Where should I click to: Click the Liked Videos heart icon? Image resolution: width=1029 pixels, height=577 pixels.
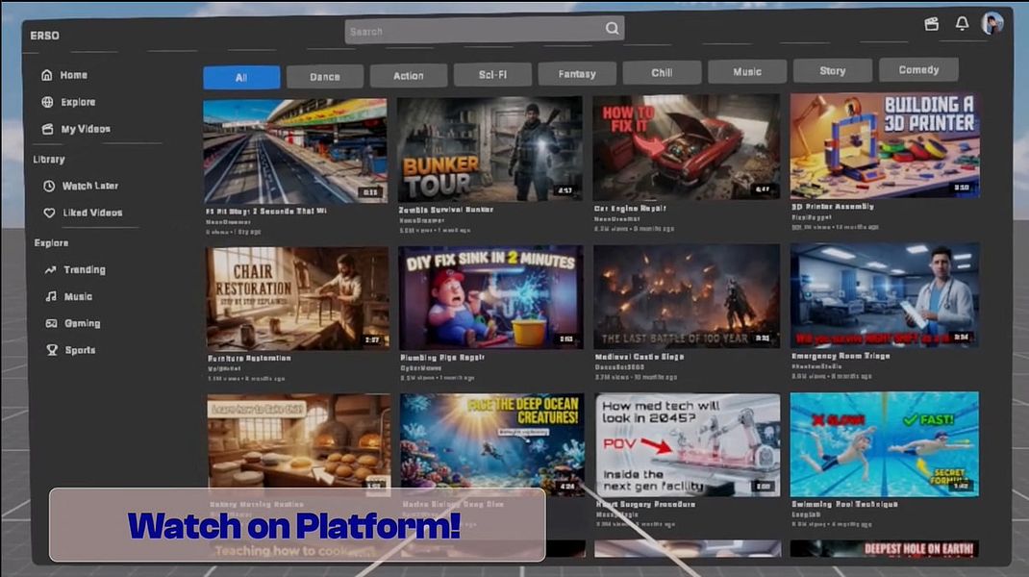49,213
